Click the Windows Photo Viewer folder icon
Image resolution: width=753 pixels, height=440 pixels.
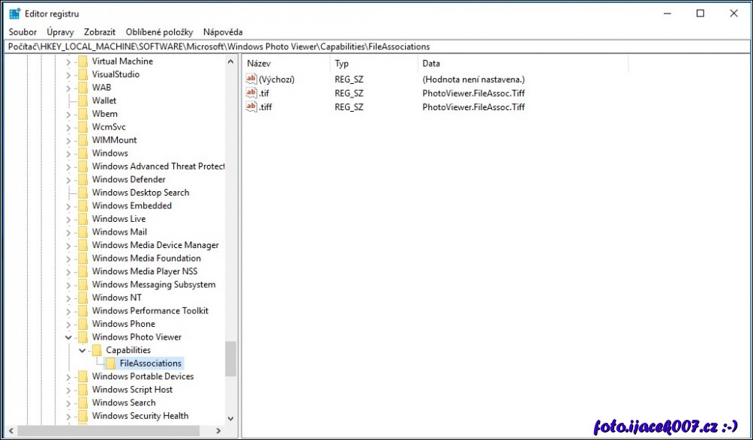[82, 337]
